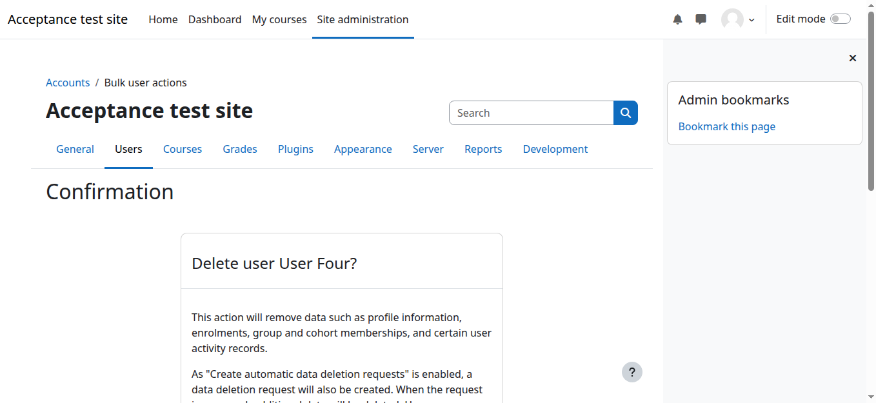This screenshot has width=876, height=403.
Task: Click the magnifier search button
Action: (625, 113)
